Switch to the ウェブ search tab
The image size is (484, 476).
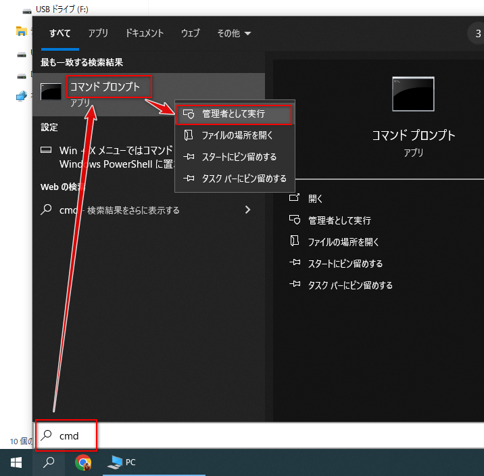pyautogui.click(x=190, y=33)
